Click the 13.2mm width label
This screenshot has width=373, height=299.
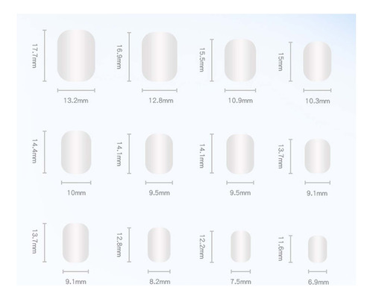click(76, 101)
